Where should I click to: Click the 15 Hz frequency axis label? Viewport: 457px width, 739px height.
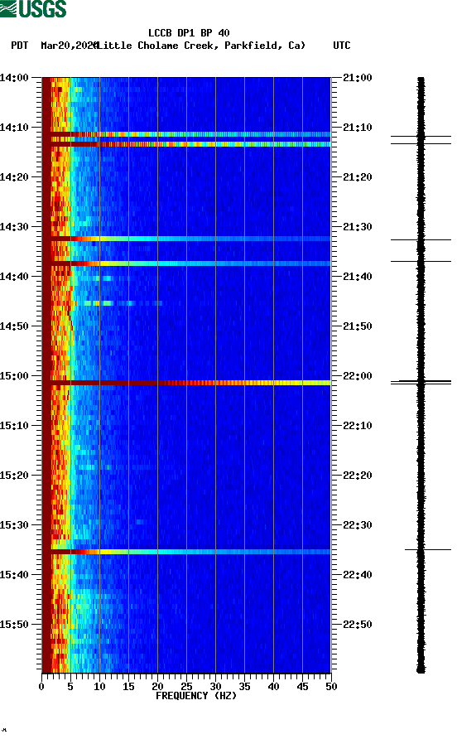128,687
